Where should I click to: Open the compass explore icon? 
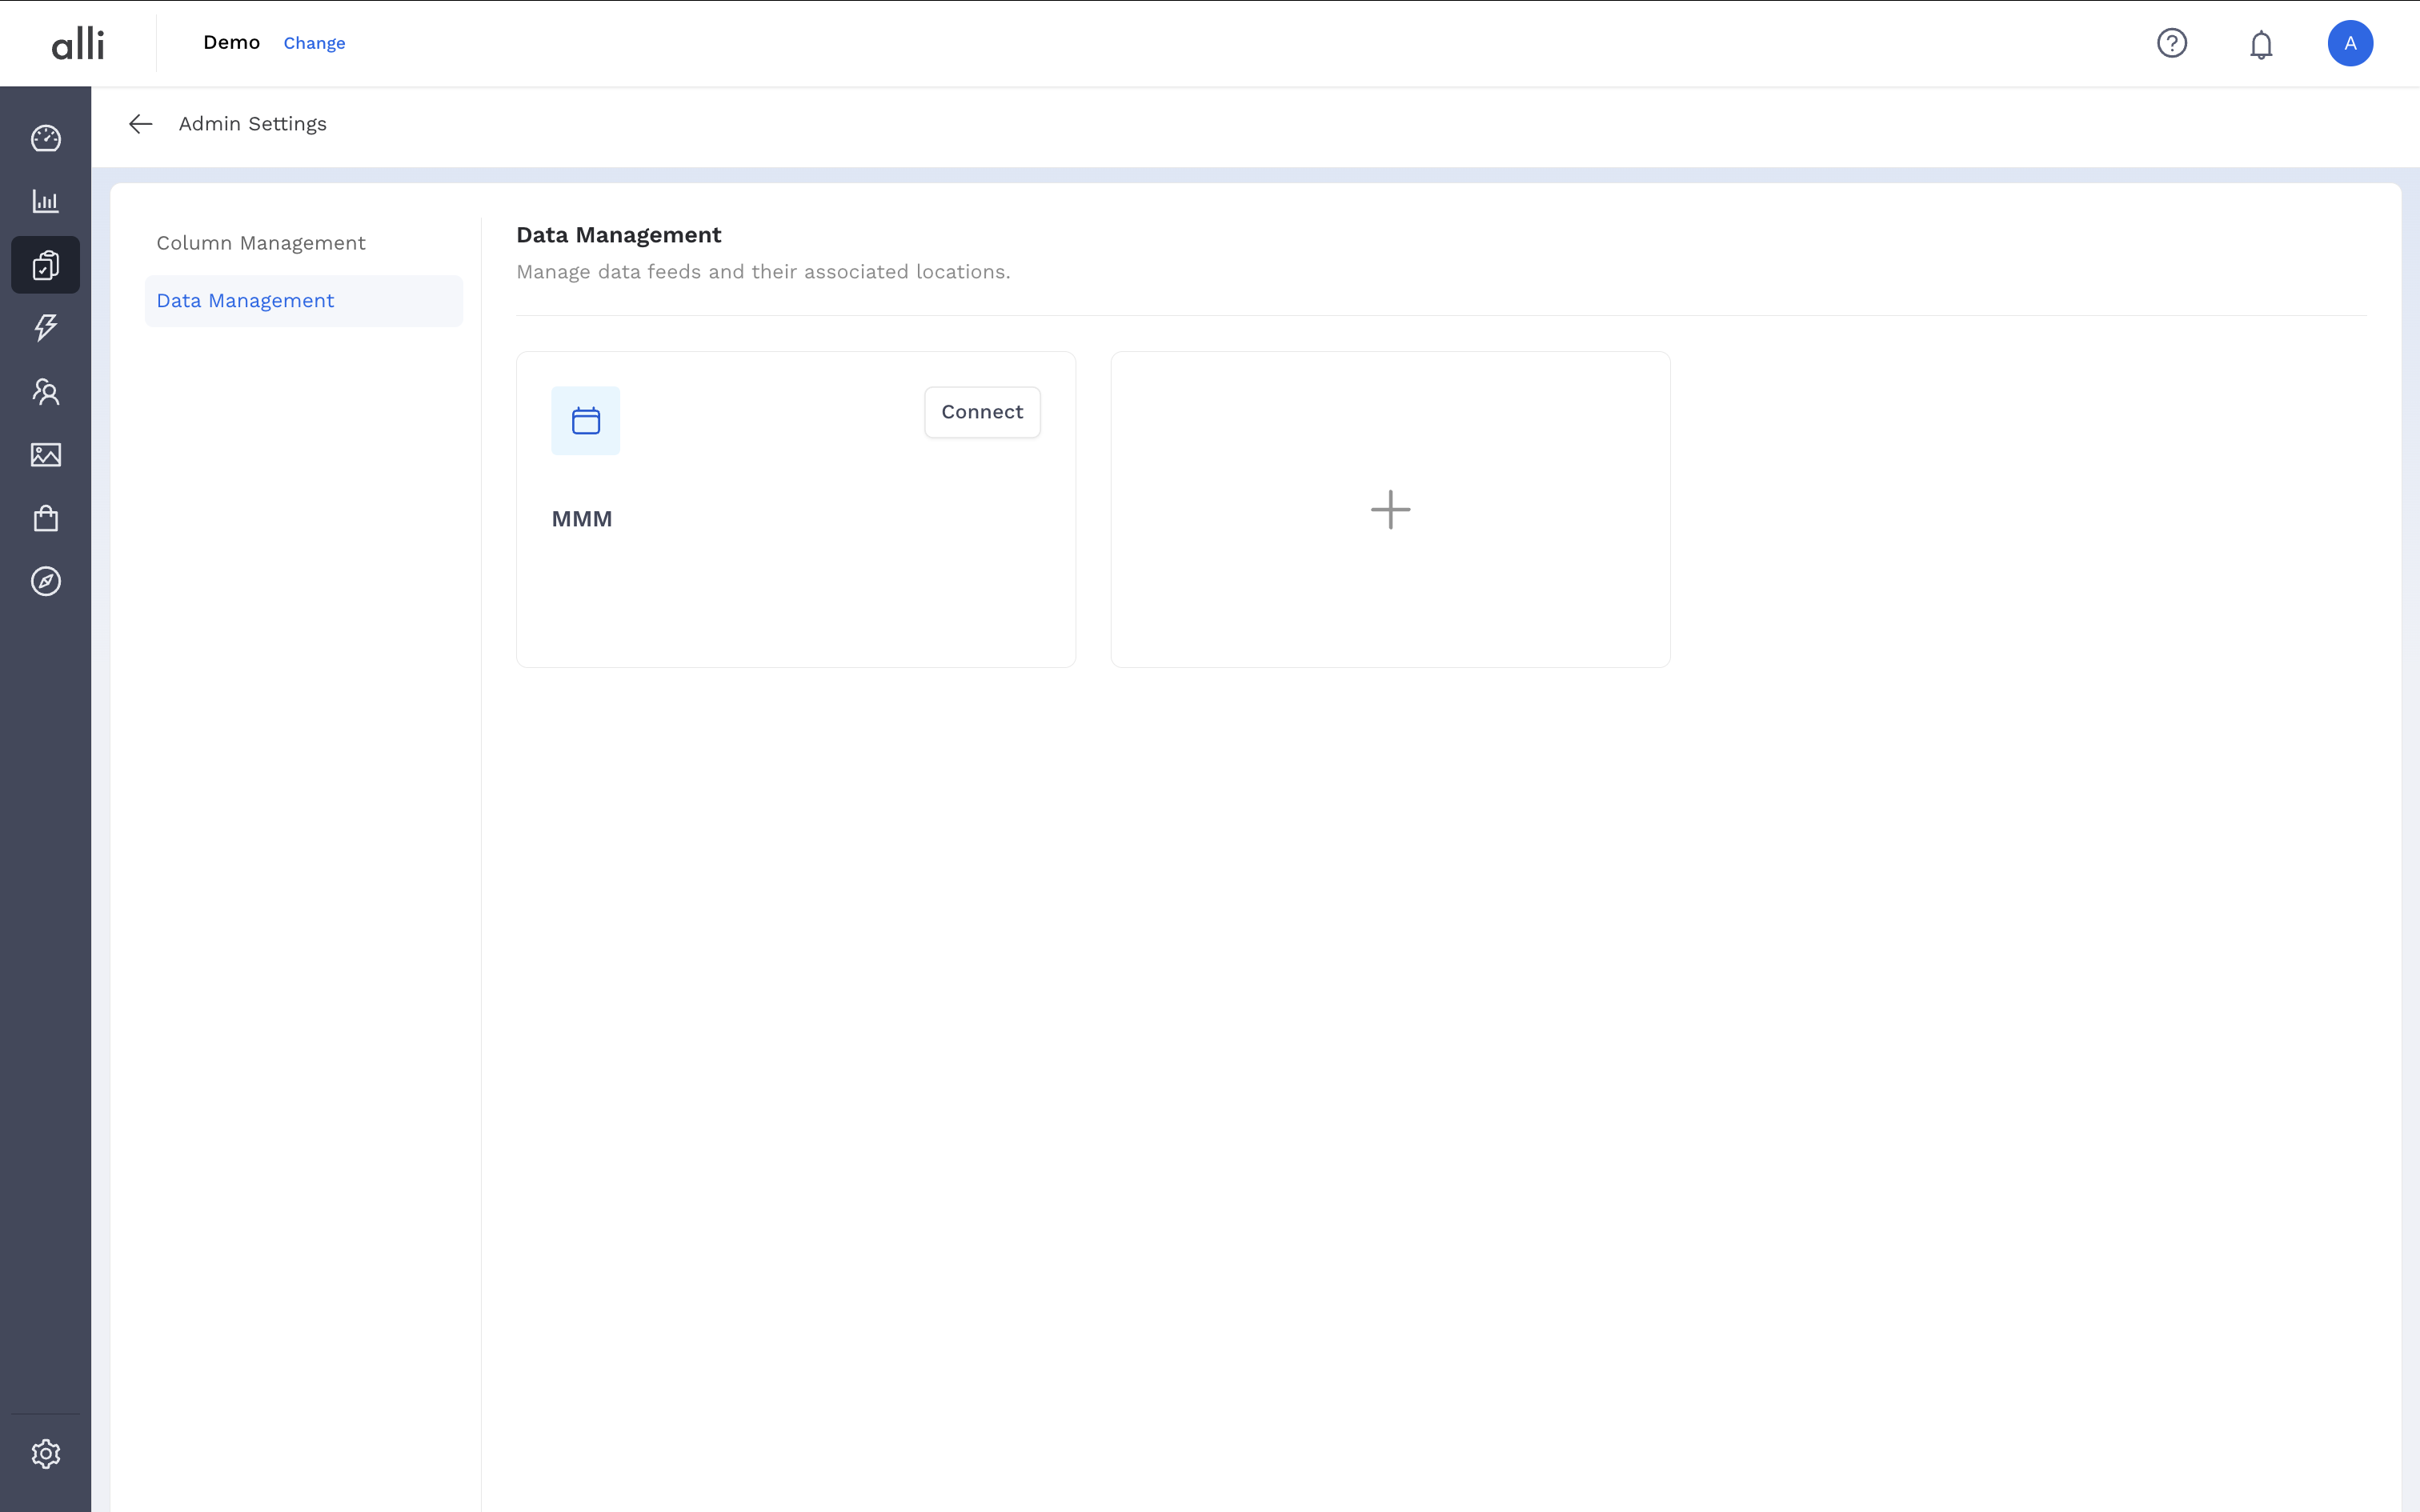[x=45, y=581]
